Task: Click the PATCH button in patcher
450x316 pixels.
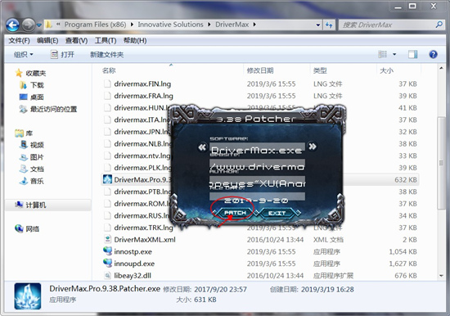Action: [x=235, y=213]
